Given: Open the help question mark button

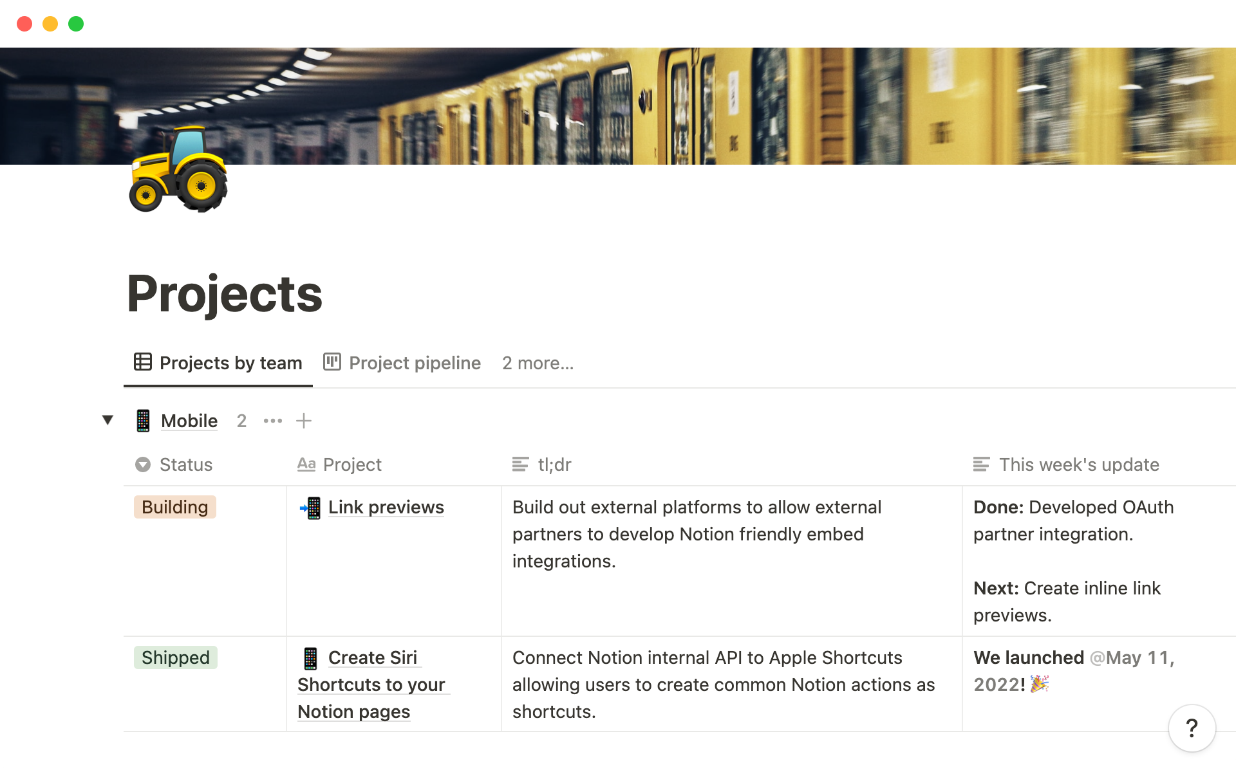Looking at the screenshot, I should pyautogui.click(x=1192, y=728).
